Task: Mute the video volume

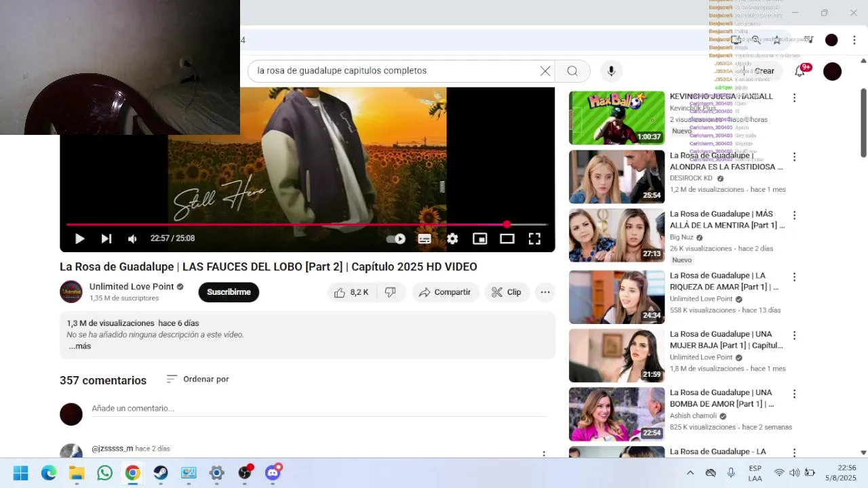Action: (132, 239)
